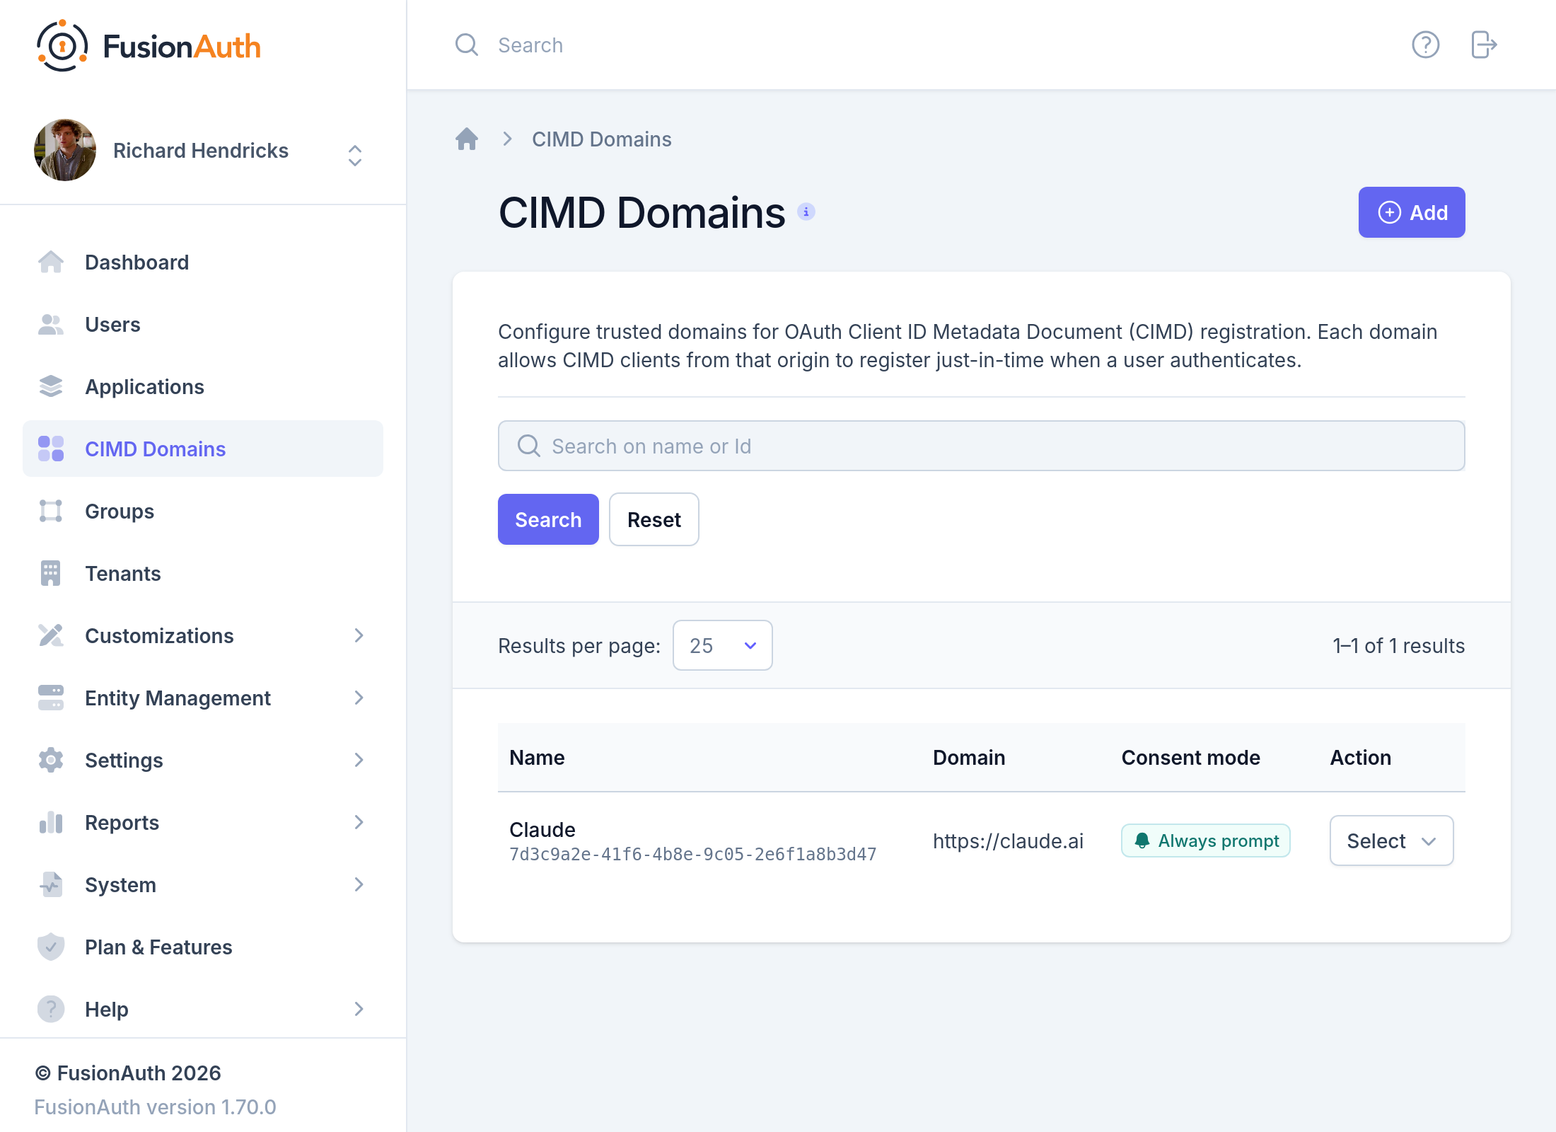This screenshot has height=1132, width=1556.
Task: Click the Customizations pencil-ruler icon
Action: point(51,635)
